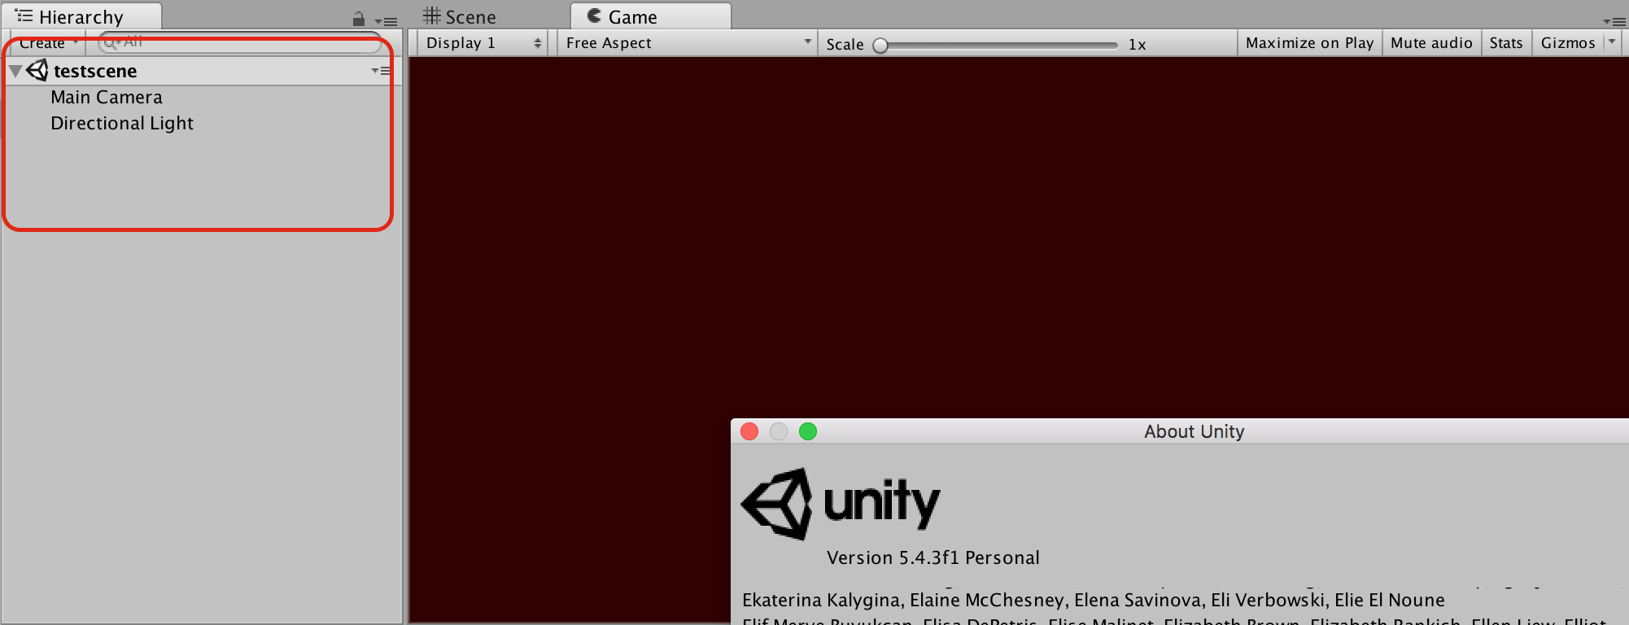The image size is (1629, 625).
Task: Click the Unity logo in About Unity
Action: [x=841, y=504]
